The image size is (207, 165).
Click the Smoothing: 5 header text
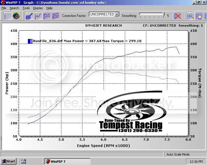(191, 25)
